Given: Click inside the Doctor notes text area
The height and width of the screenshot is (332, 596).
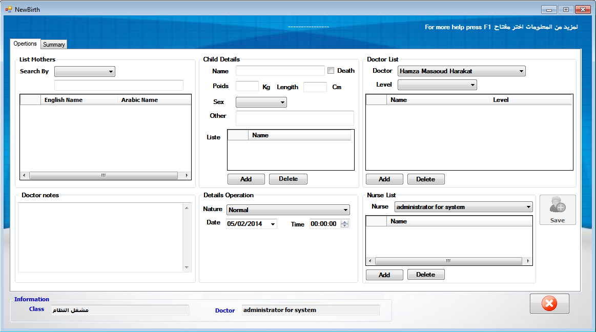Looking at the screenshot, I should (100, 237).
